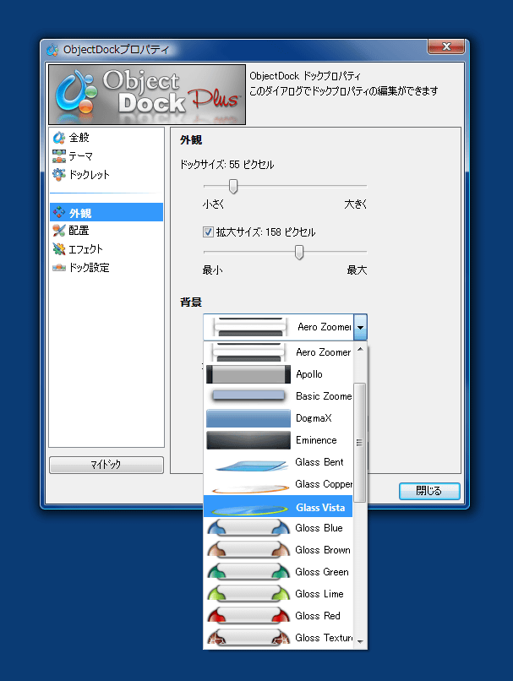Choose Gloss Green text entry
The height and width of the screenshot is (681, 513).
coord(322,572)
